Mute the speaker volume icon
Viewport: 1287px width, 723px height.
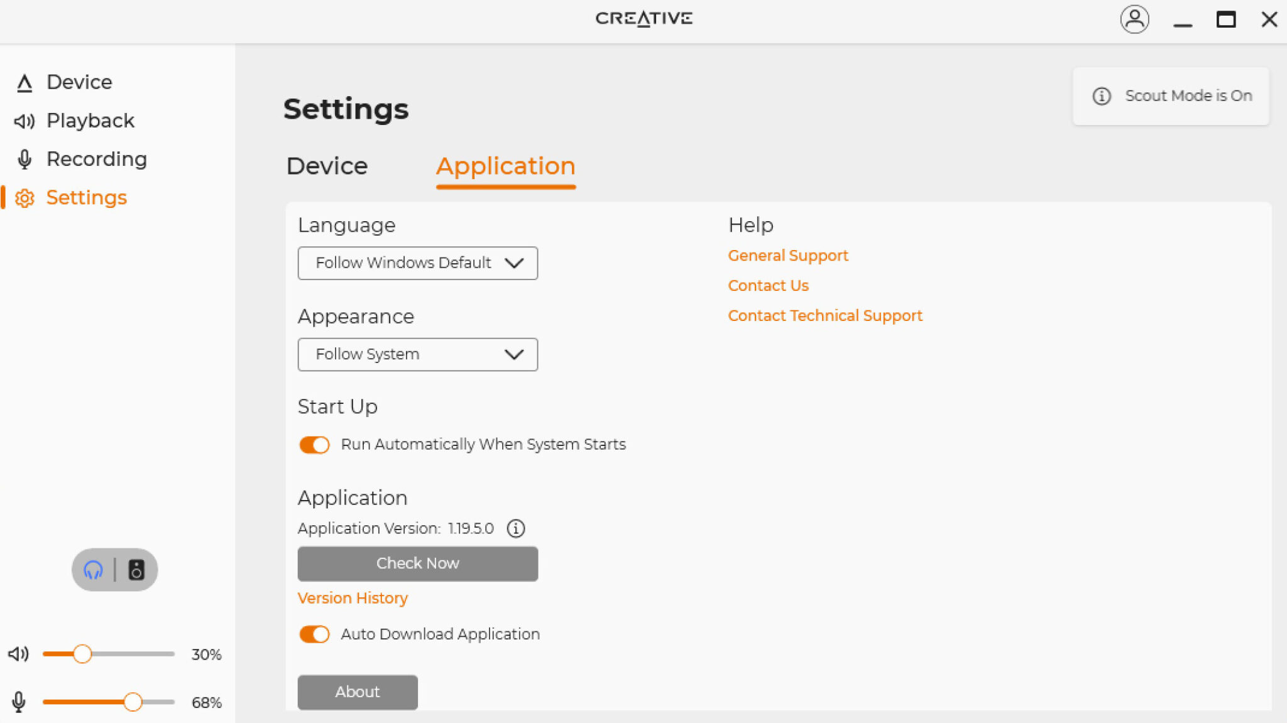click(18, 654)
